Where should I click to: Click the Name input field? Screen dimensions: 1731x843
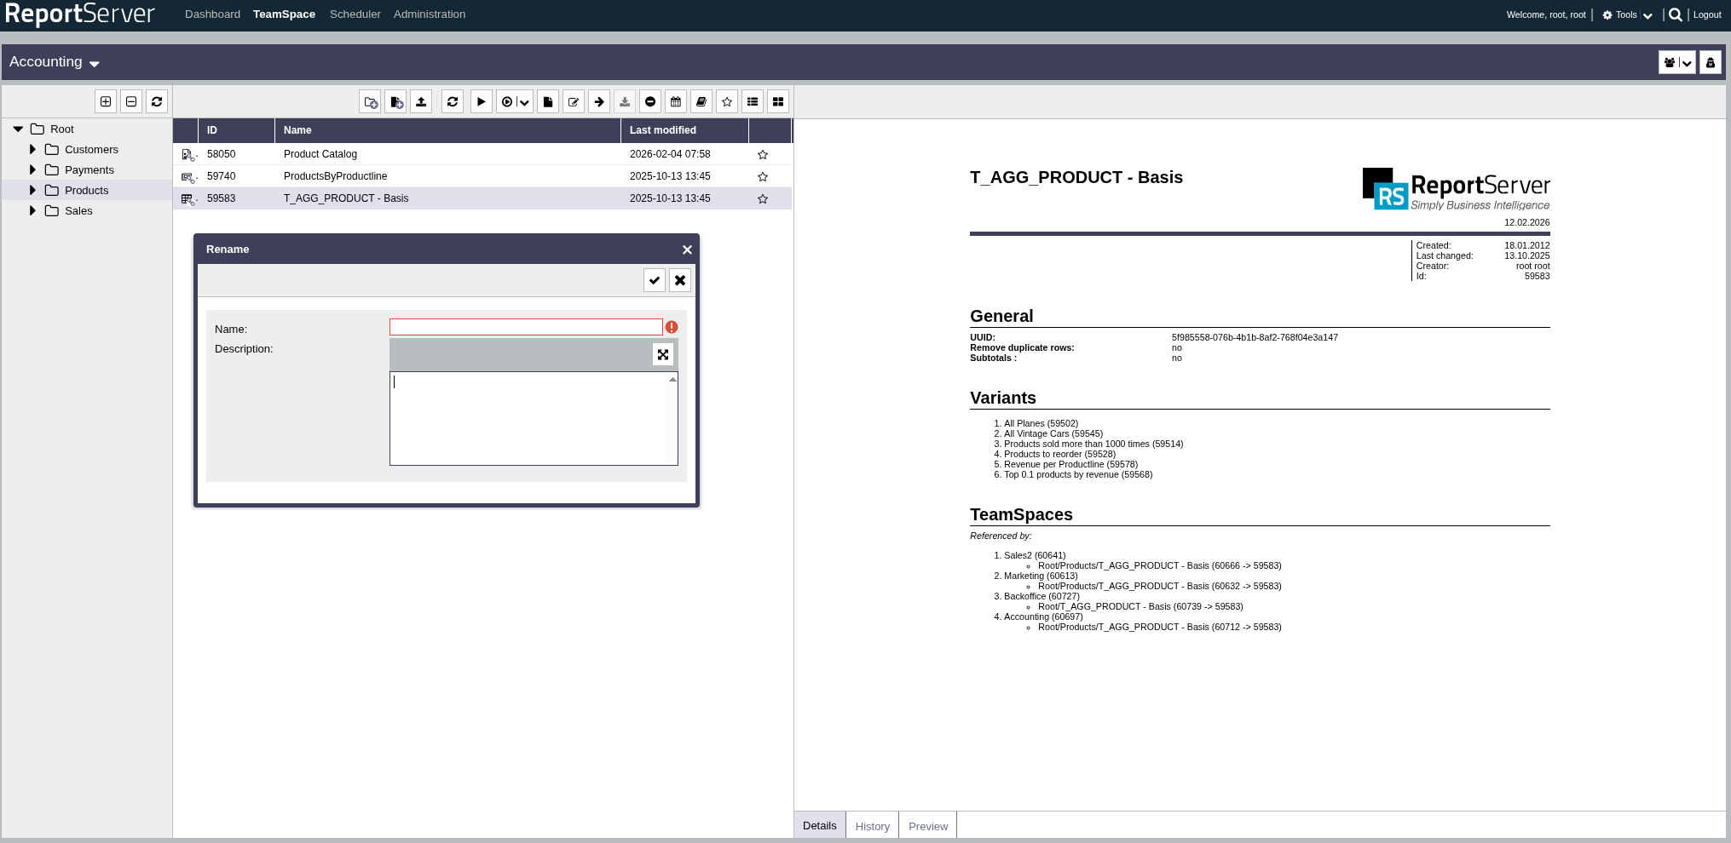tap(525, 328)
